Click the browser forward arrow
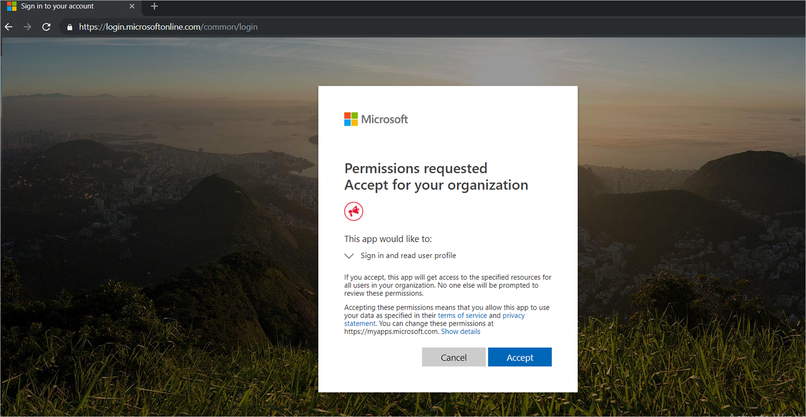This screenshot has height=417, width=806. [27, 27]
